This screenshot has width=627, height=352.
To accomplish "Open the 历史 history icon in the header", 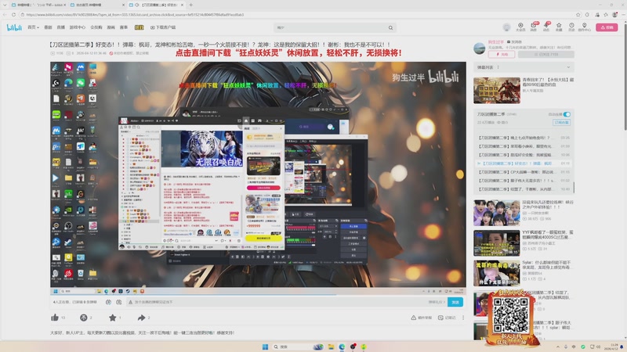I will (x=571, y=27).
